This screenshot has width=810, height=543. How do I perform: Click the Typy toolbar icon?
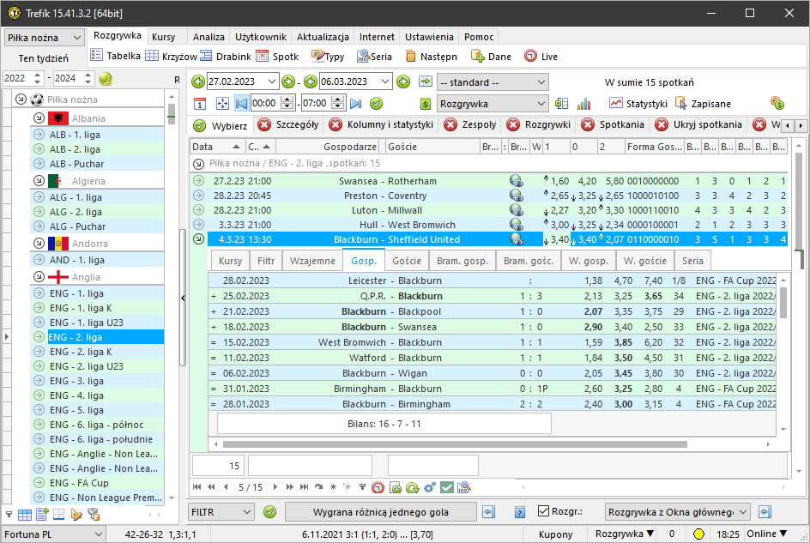318,54
